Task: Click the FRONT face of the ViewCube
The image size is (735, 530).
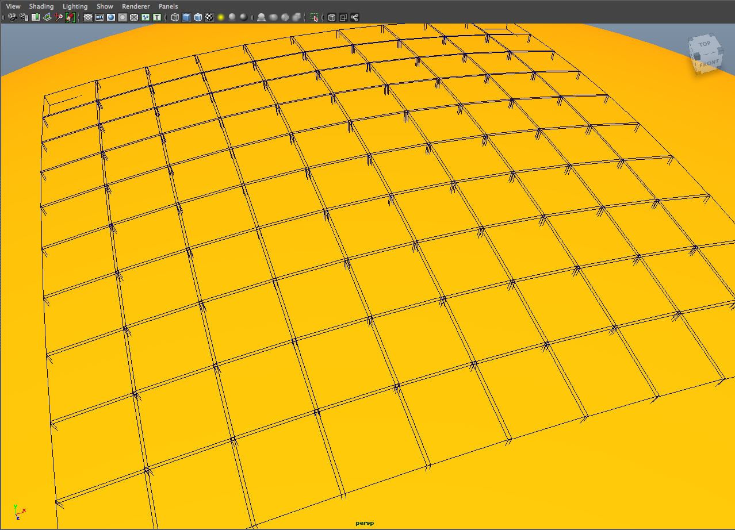Action: coord(709,63)
